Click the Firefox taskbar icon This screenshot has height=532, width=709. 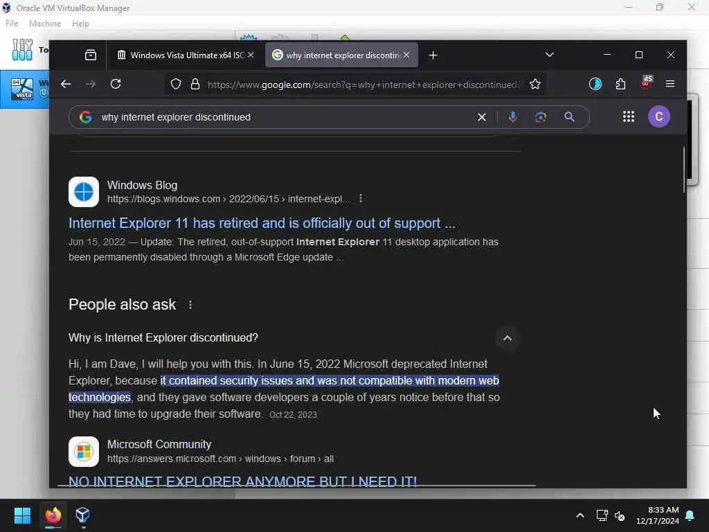point(53,515)
